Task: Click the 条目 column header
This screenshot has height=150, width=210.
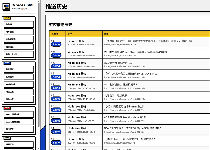Action: [156, 34]
